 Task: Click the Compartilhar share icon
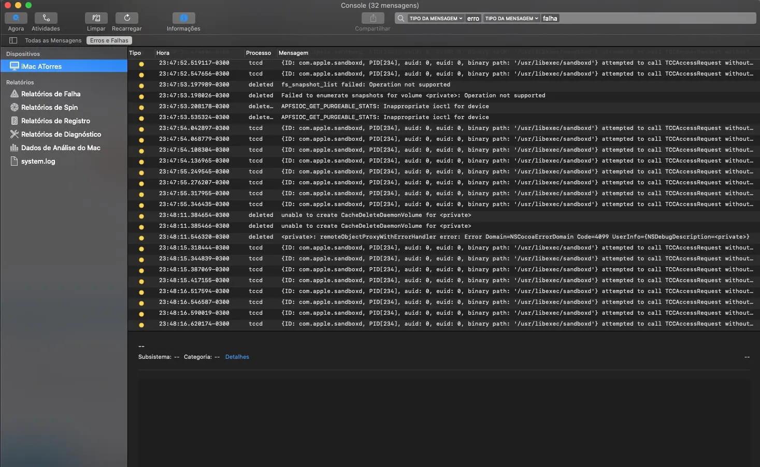pyautogui.click(x=372, y=18)
